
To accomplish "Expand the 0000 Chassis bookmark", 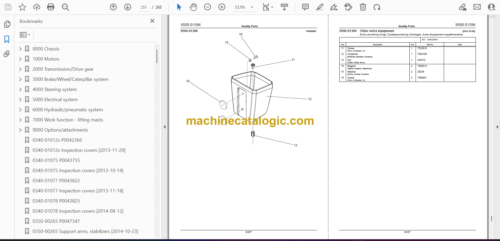I will pos(20,49).
